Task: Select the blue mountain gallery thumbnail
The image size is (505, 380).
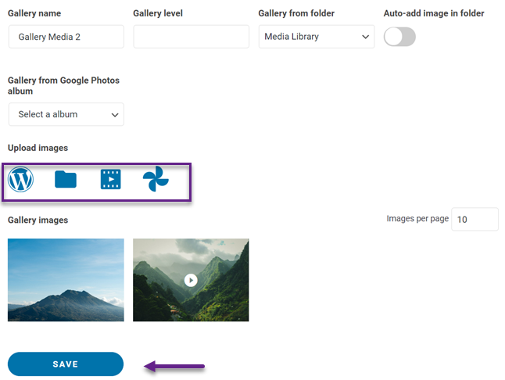Action: [x=66, y=280]
